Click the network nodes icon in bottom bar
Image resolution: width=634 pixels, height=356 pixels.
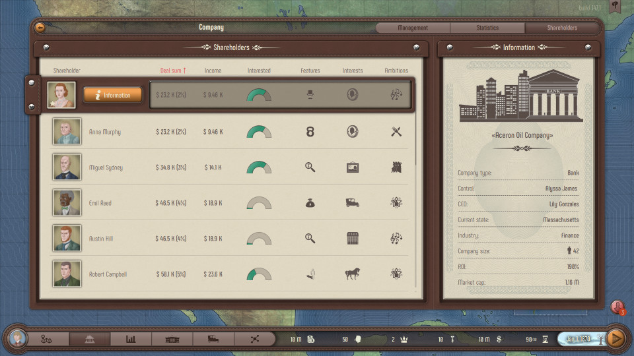coord(255,339)
